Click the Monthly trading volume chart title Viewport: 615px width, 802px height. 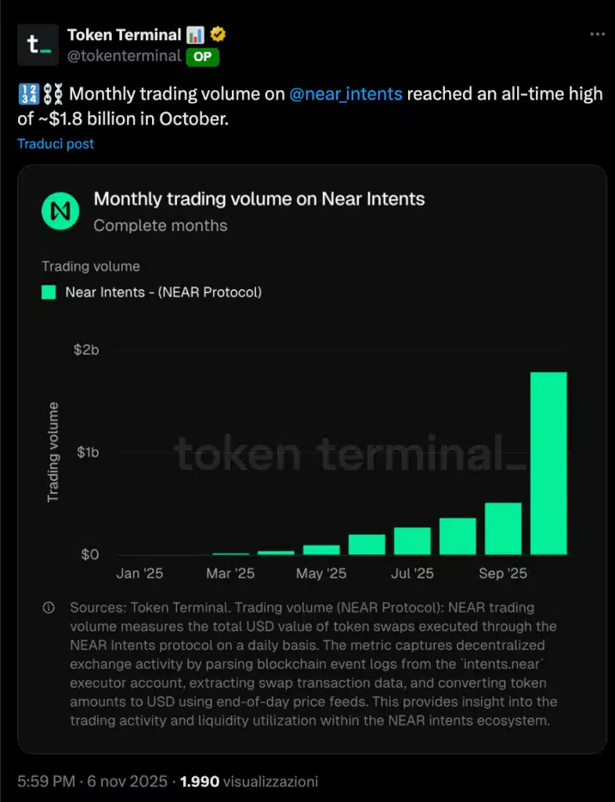point(259,199)
